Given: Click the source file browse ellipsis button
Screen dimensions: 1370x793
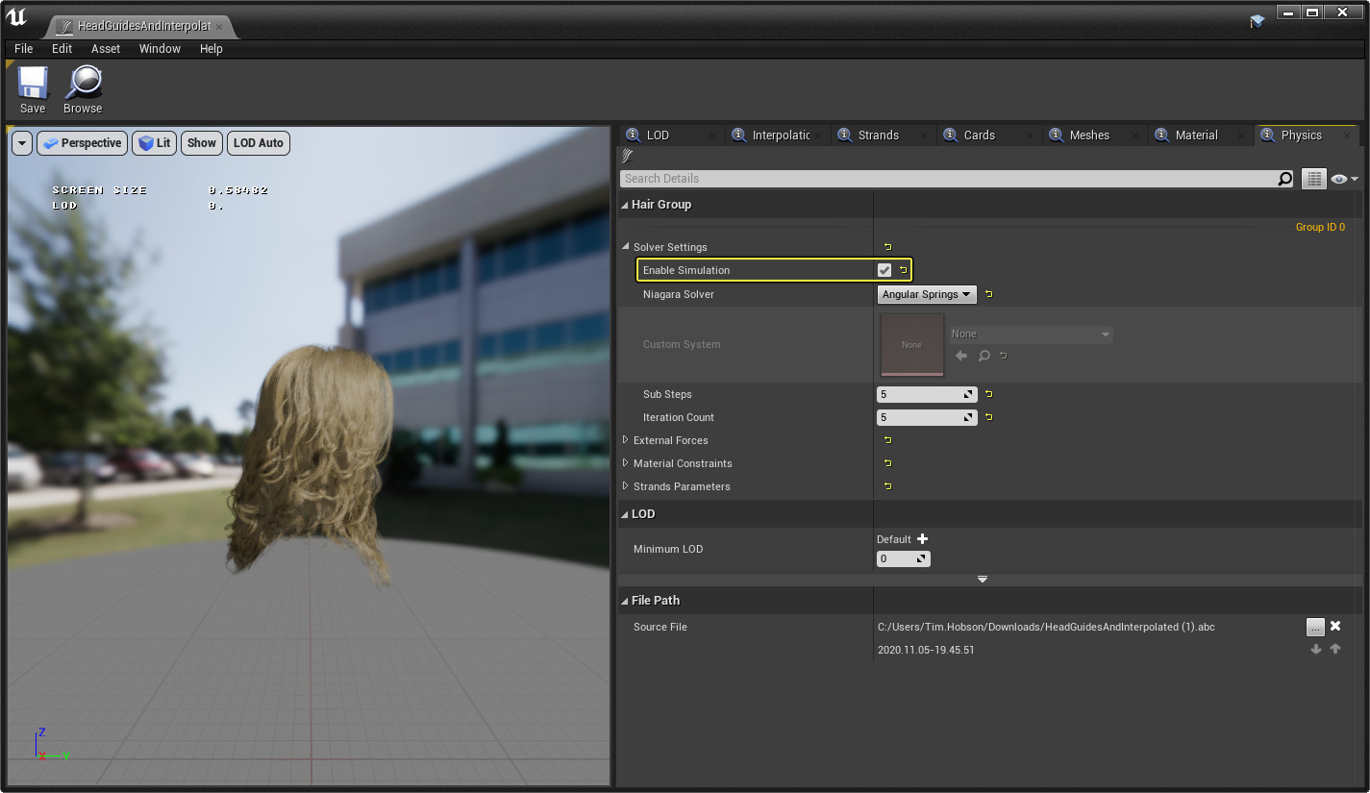Looking at the screenshot, I should point(1315,627).
